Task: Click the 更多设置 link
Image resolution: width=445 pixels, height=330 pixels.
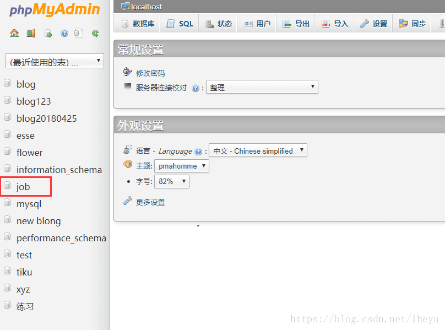Action: pos(150,202)
